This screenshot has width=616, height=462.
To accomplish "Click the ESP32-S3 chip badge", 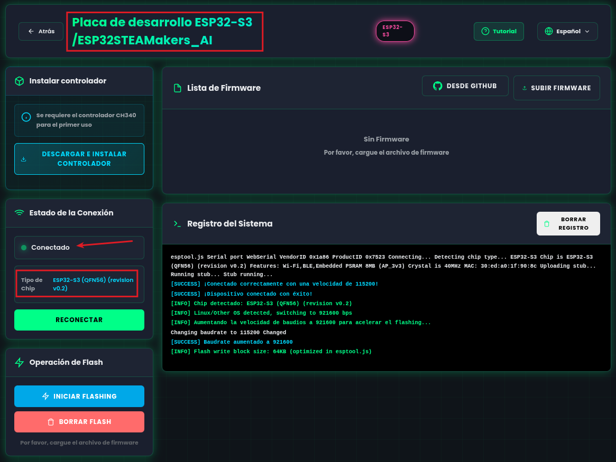I will click(395, 31).
